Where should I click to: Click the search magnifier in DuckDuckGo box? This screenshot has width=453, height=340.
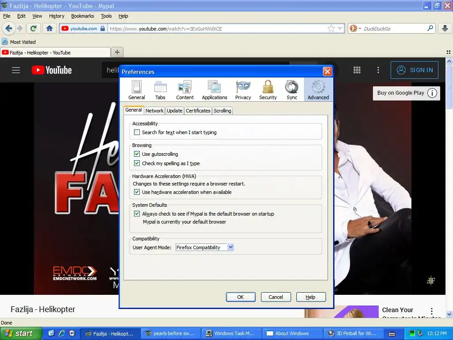(x=430, y=28)
